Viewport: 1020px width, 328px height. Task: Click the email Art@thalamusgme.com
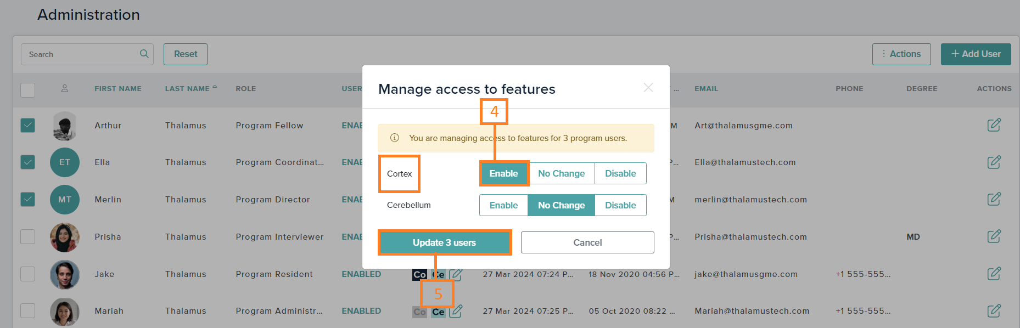pos(743,126)
